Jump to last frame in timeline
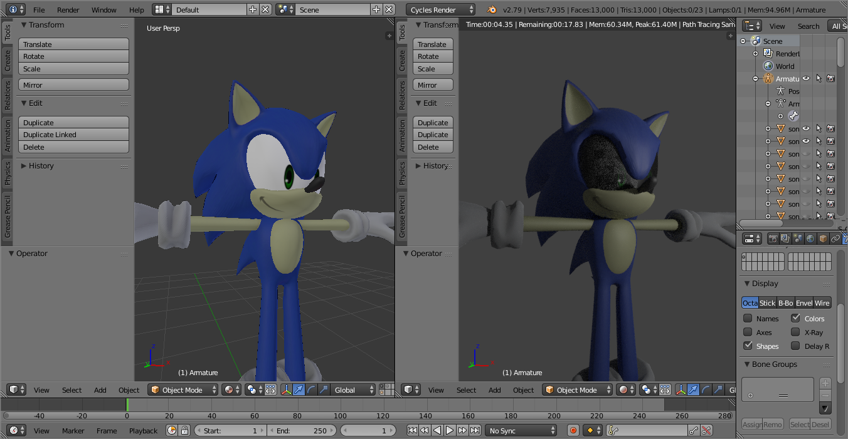This screenshot has width=848, height=439. [475, 430]
